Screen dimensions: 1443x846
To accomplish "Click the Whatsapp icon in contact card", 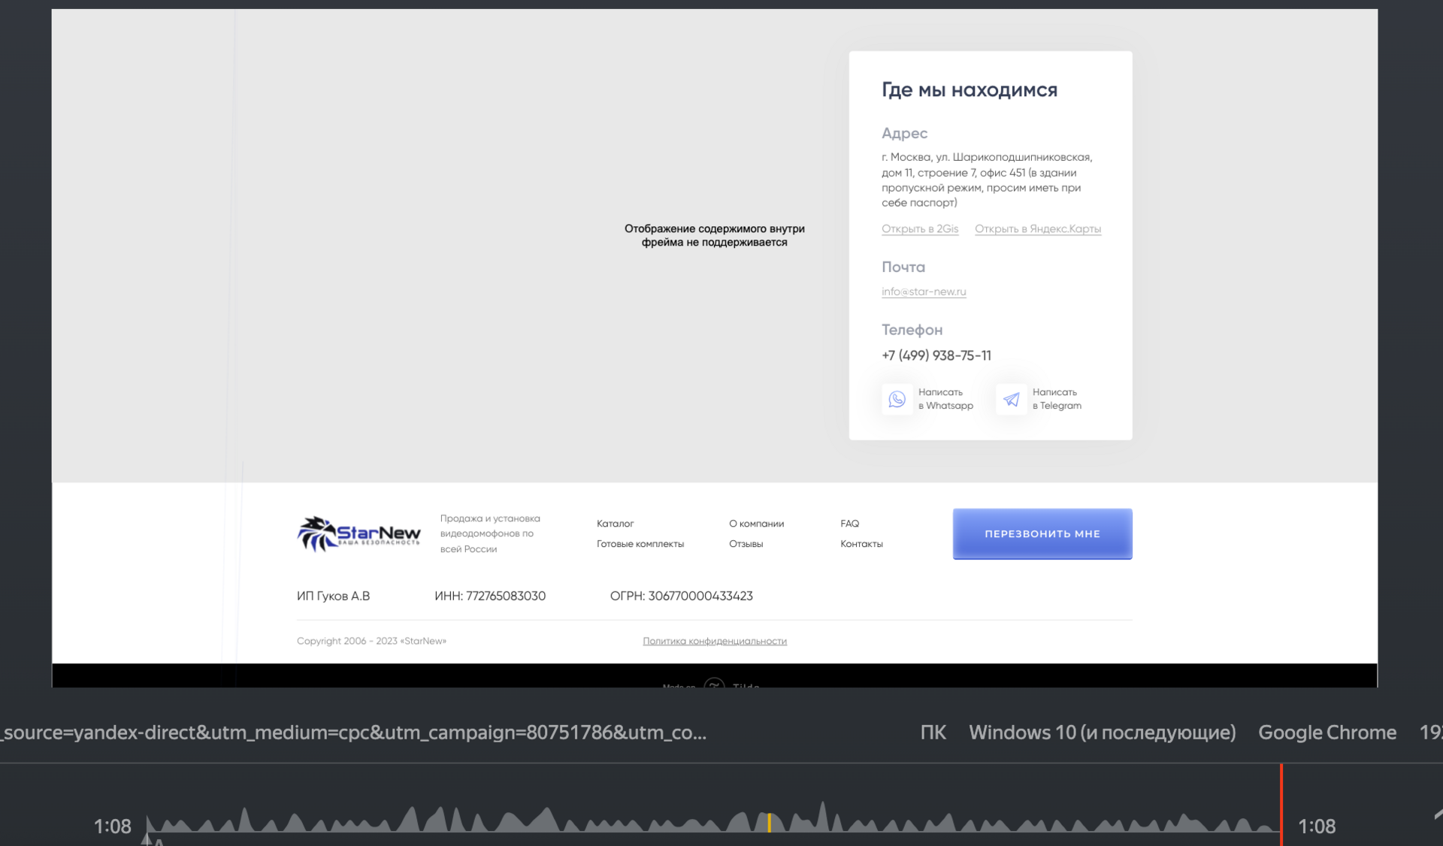I will pos(897,399).
